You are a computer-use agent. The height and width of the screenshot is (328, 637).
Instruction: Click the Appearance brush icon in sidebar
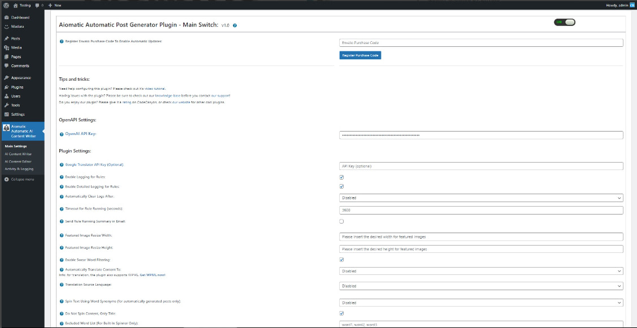click(6, 77)
